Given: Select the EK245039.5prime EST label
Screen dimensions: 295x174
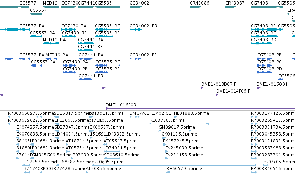Looking at the screenshot, I should 184,148.
